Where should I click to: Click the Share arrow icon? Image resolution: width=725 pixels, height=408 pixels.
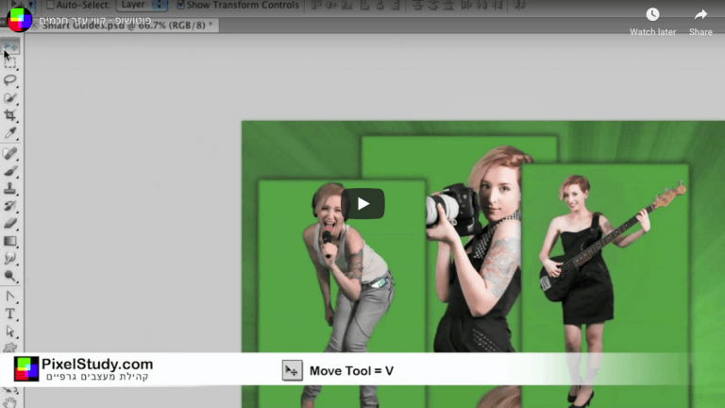pos(700,15)
